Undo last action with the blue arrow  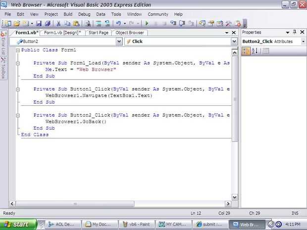point(118,23)
